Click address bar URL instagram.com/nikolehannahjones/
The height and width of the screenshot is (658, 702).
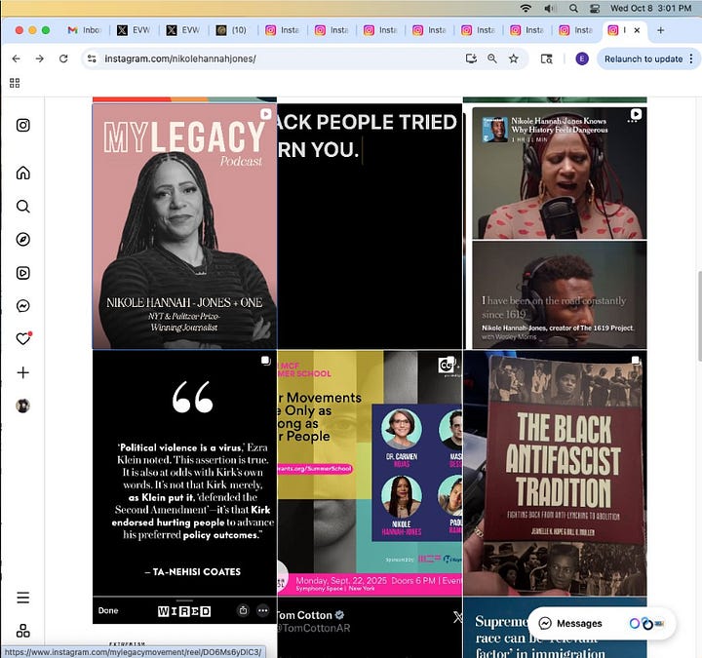tap(180, 58)
